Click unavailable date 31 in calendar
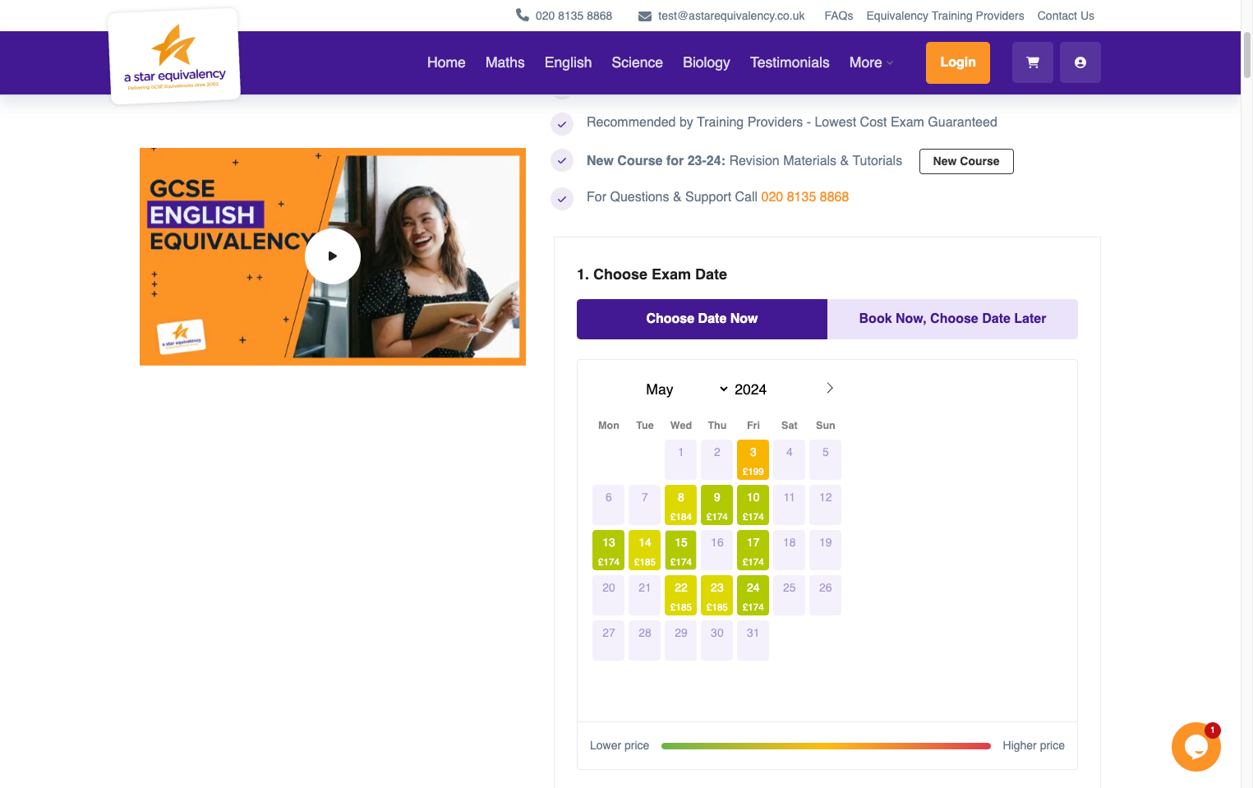The image size is (1253, 788). (x=753, y=640)
